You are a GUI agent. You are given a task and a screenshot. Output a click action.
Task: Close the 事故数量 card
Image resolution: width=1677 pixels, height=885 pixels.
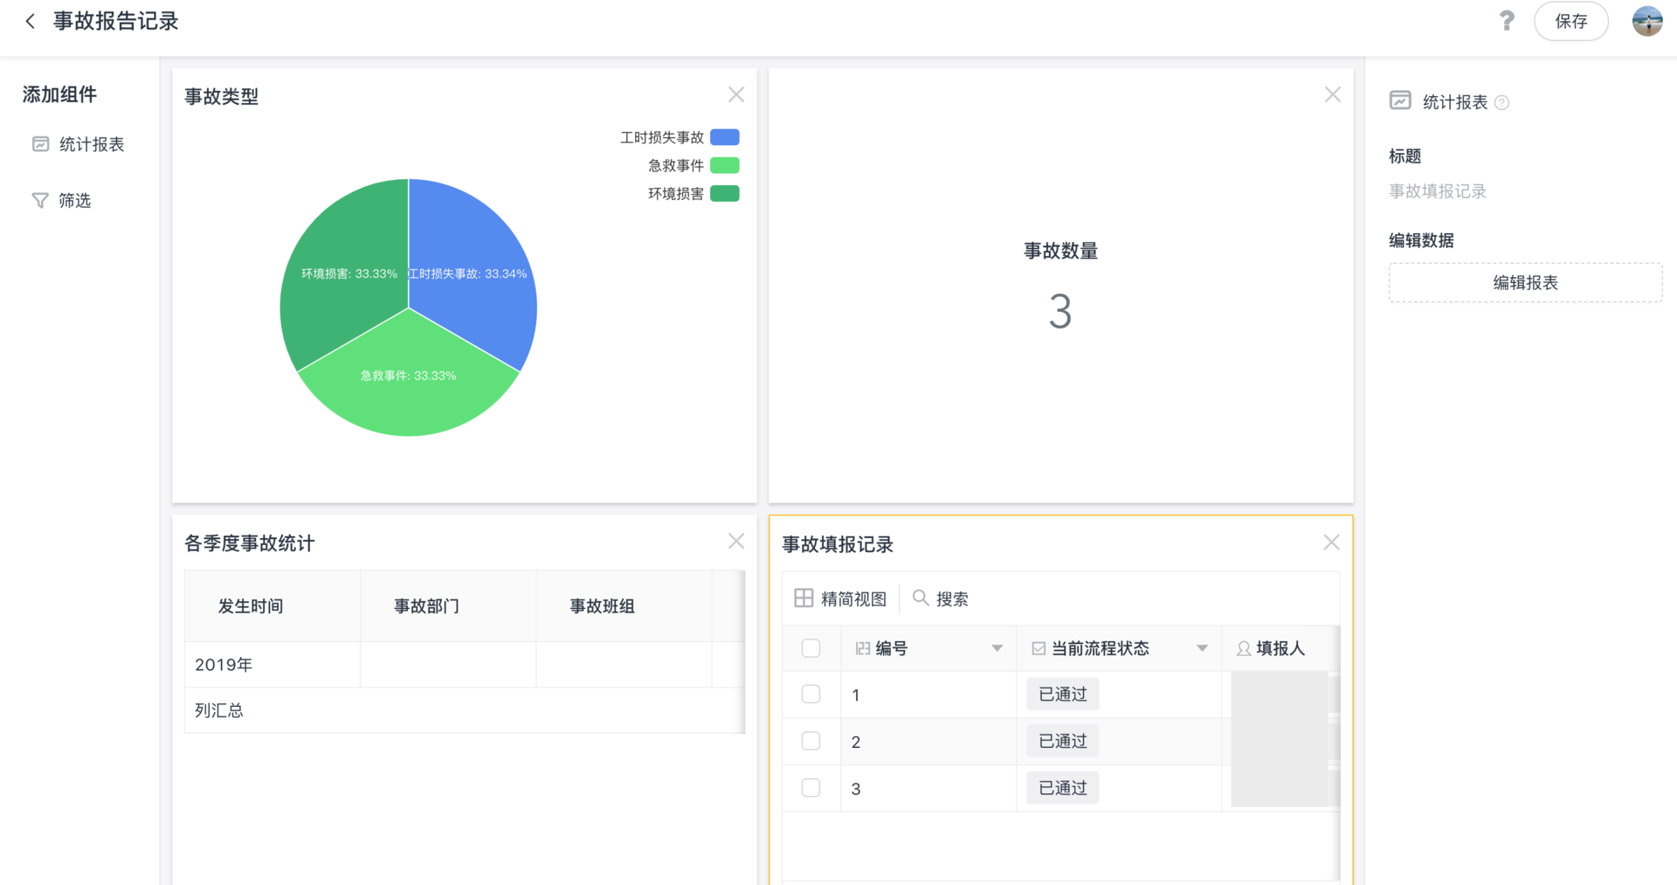pyautogui.click(x=1332, y=94)
